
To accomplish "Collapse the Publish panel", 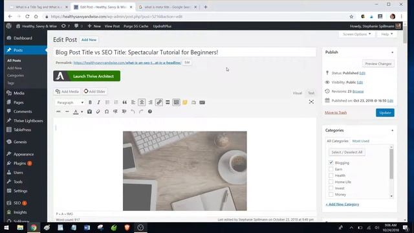I will click(393, 52).
